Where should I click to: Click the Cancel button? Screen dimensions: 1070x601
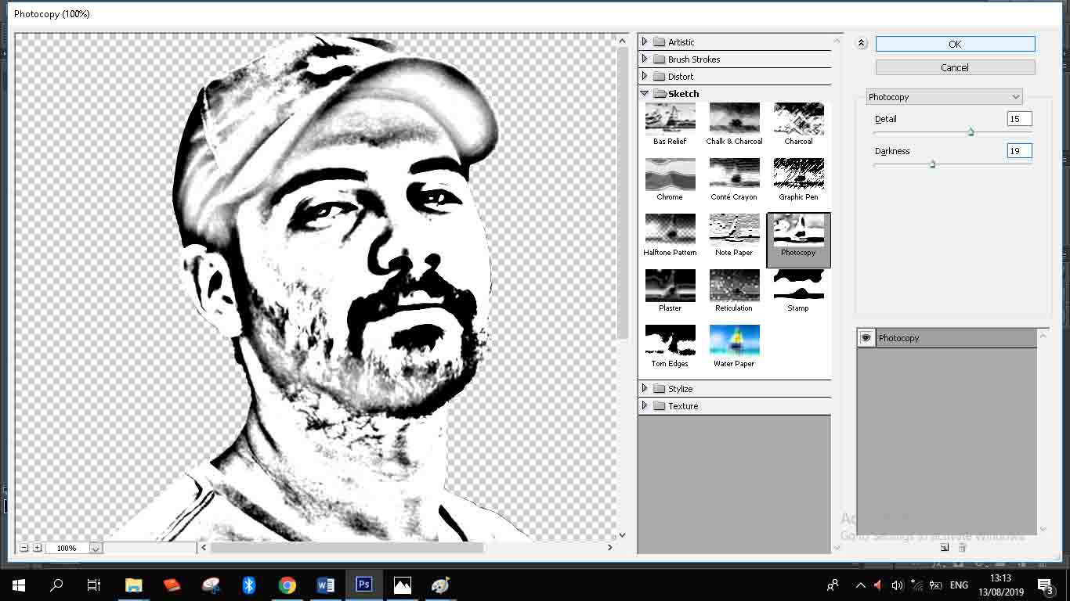(955, 68)
